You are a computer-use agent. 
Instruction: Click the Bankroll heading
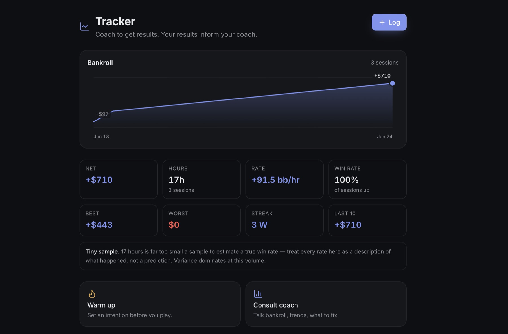(100, 63)
